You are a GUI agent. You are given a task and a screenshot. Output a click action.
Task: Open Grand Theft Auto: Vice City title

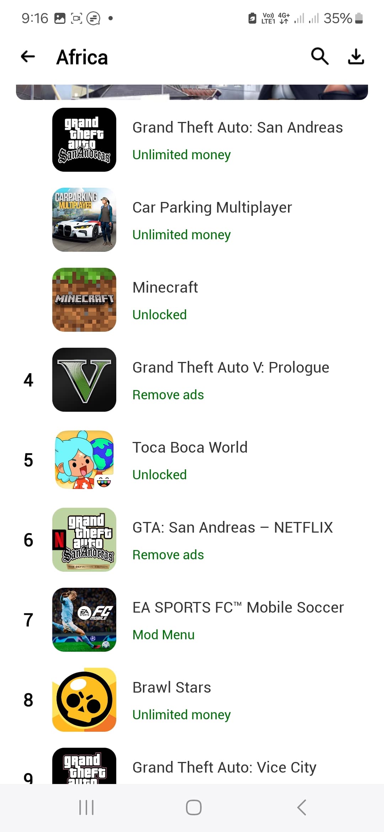(x=224, y=768)
